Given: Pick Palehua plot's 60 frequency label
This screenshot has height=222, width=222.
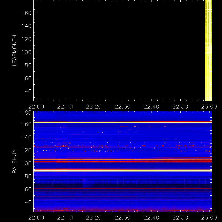Looking at the screenshot, I should click(28, 189).
